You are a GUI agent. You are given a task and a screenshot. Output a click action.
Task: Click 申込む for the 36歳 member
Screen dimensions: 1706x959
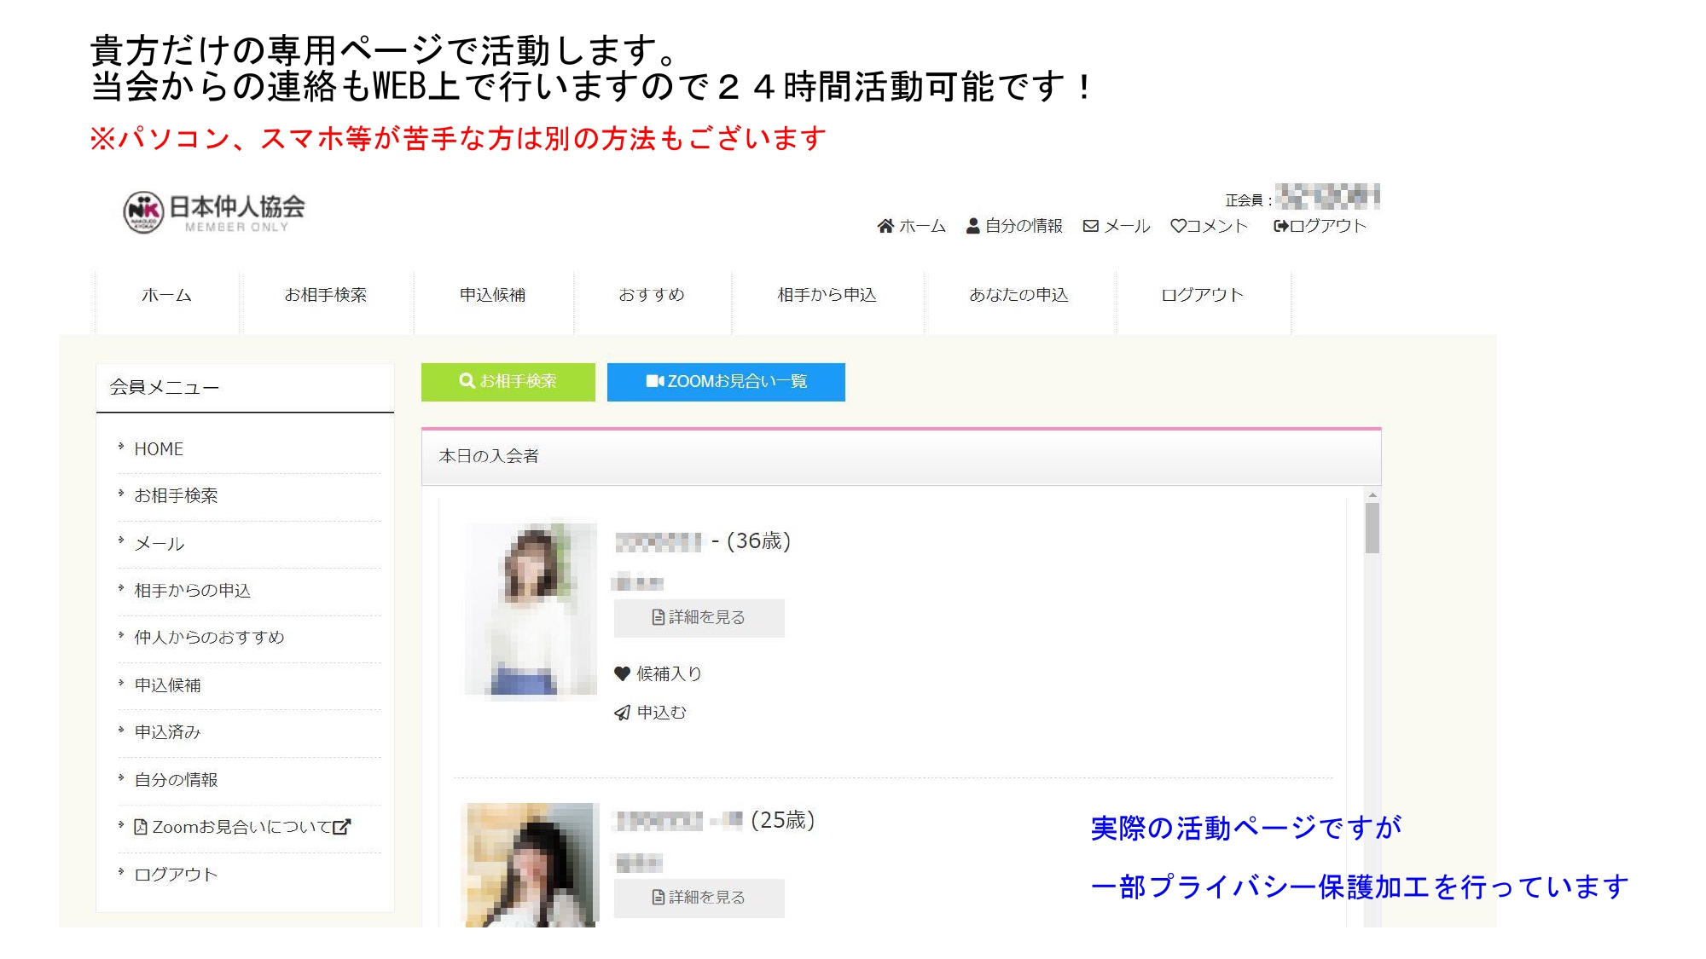pyautogui.click(x=651, y=713)
